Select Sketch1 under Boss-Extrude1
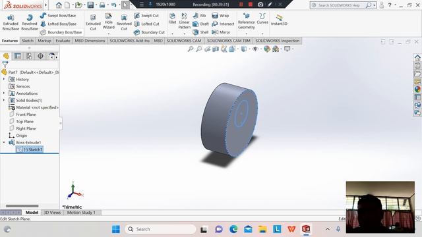 tap(29, 149)
